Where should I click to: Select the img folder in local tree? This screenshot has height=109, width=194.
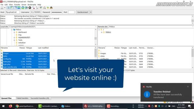(x=20, y=35)
